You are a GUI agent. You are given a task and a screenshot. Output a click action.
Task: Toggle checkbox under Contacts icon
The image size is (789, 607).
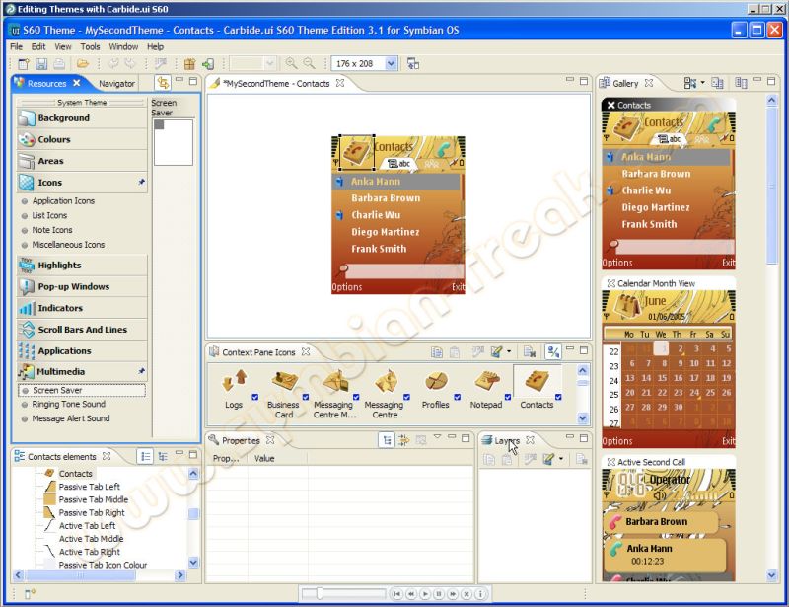(x=558, y=397)
